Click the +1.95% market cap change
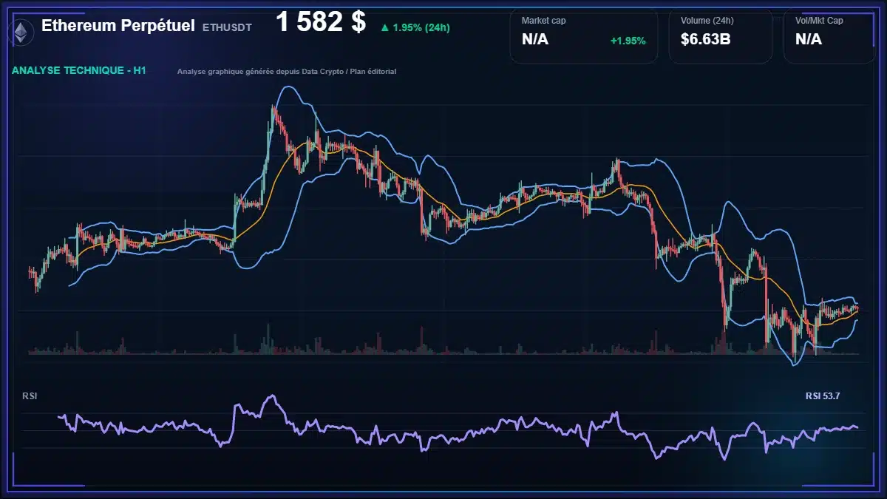 click(x=628, y=41)
